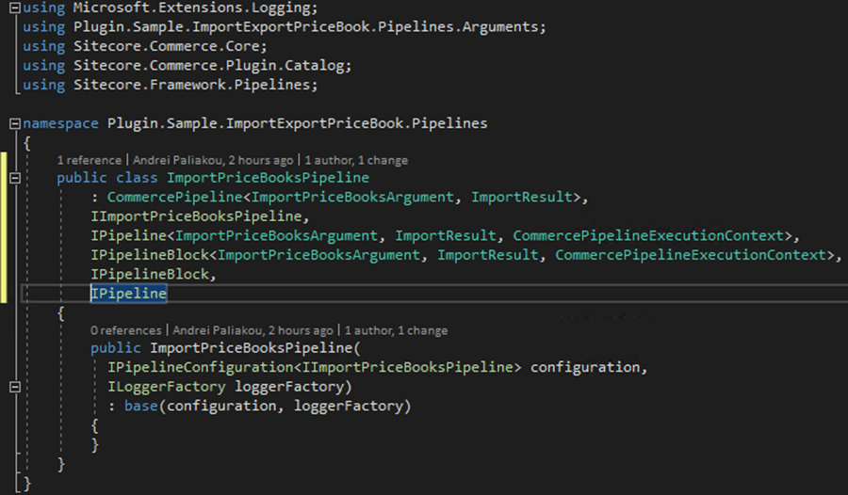Viewport: 848px width, 495px height.
Task: Open the '1 reference' CodeLens above the class
Action: tap(90, 161)
